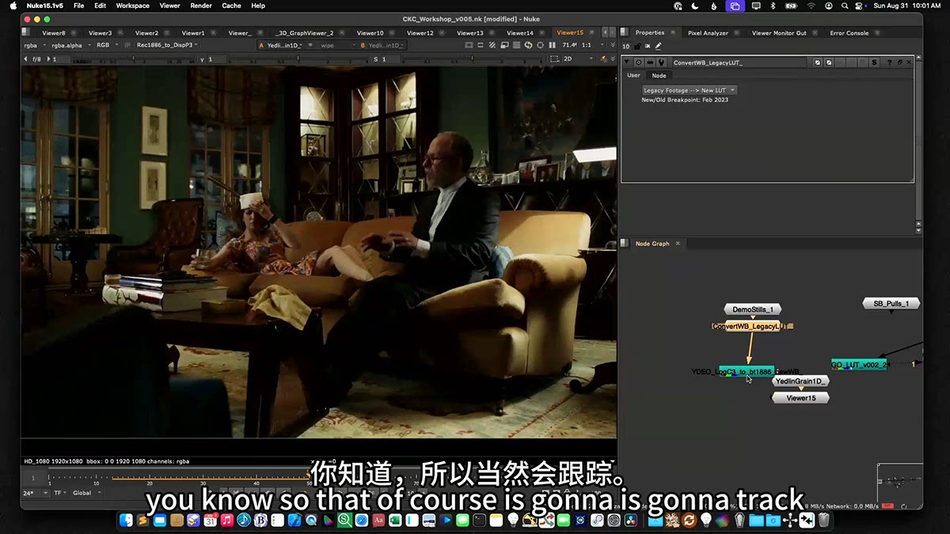This screenshot has width=950, height=534.
Task: Open the Render menu
Action: click(x=201, y=6)
